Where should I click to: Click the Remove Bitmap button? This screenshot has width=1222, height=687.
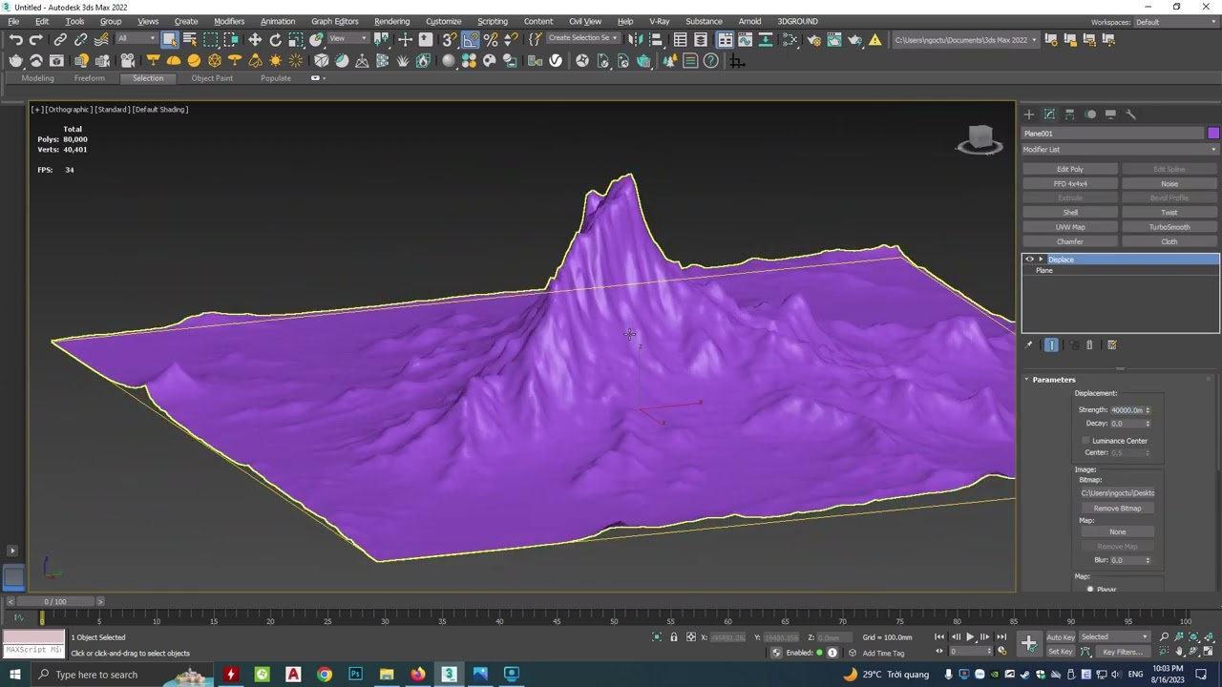point(1118,509)
